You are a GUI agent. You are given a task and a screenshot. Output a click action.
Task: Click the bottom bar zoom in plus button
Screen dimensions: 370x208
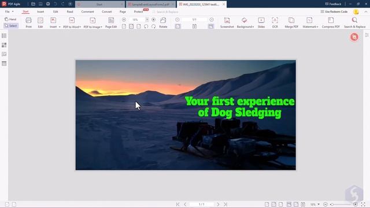[356, 204]
